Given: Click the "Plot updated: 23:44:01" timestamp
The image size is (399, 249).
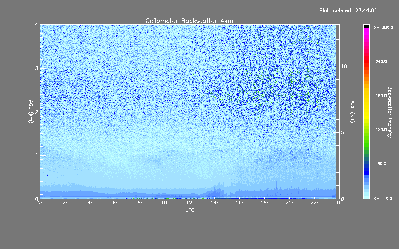Looking at the screenshot, I should pos(348,10).
